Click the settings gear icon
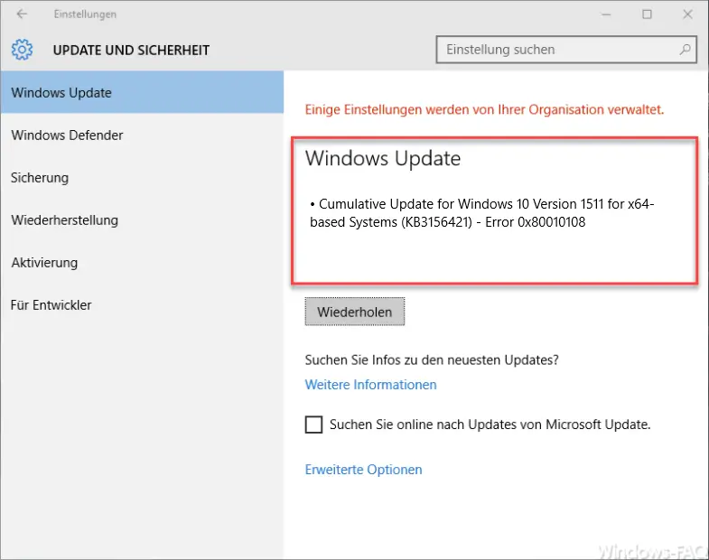Screen dimensions: 709x560 click(x=23, y=50)
